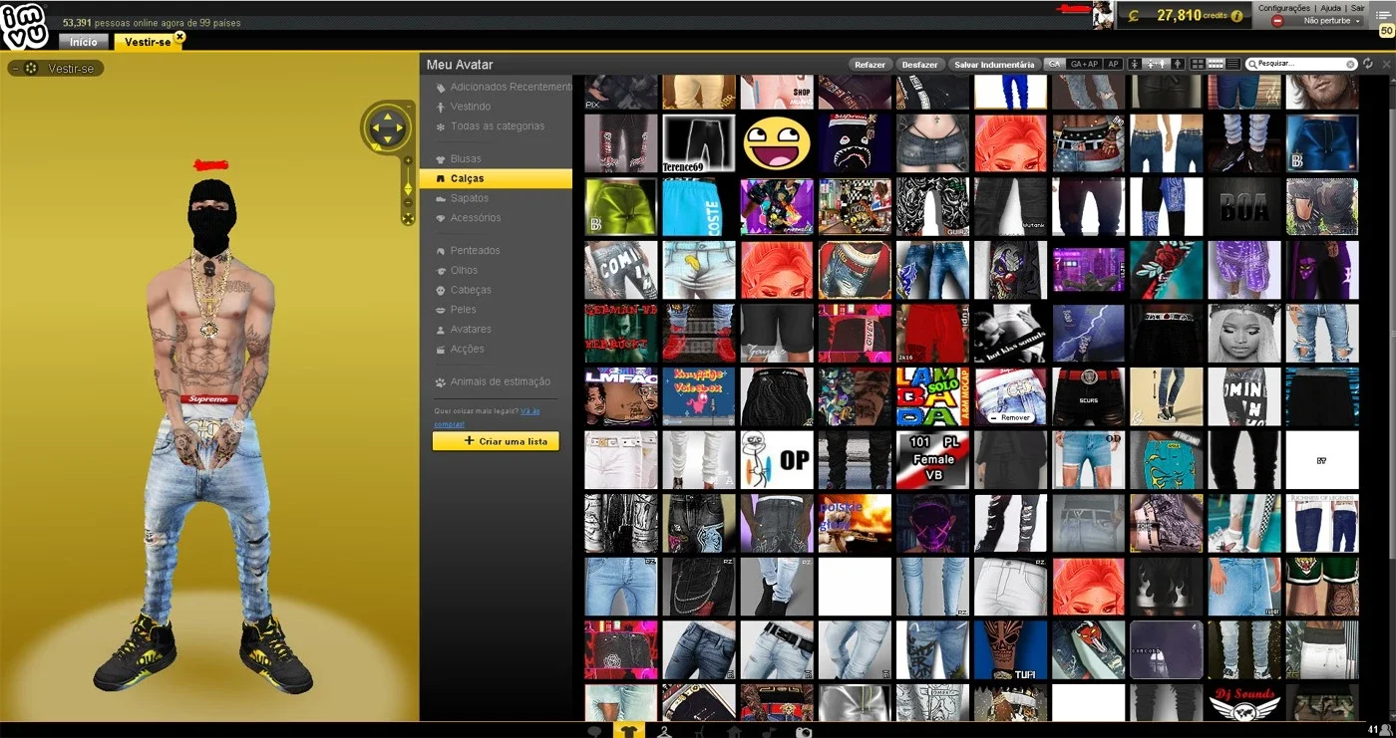Switch filter to GA
Image resolution: width=1396 pixels, height=738 pixels.
click(x=1055, y=64)
